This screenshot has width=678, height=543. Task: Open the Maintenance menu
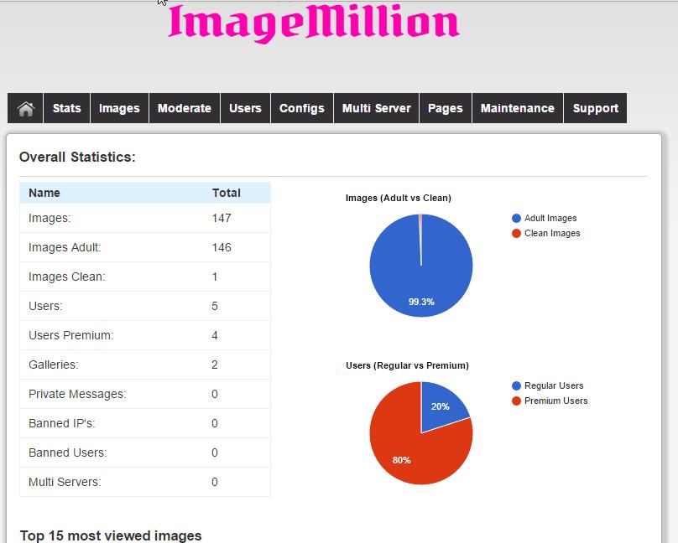tap(518, 108)
